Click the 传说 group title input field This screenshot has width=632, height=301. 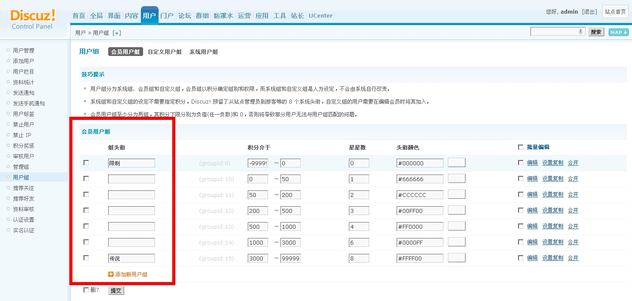tap(132, 258)
